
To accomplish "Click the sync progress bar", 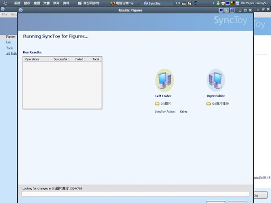I will pos(135,194).
